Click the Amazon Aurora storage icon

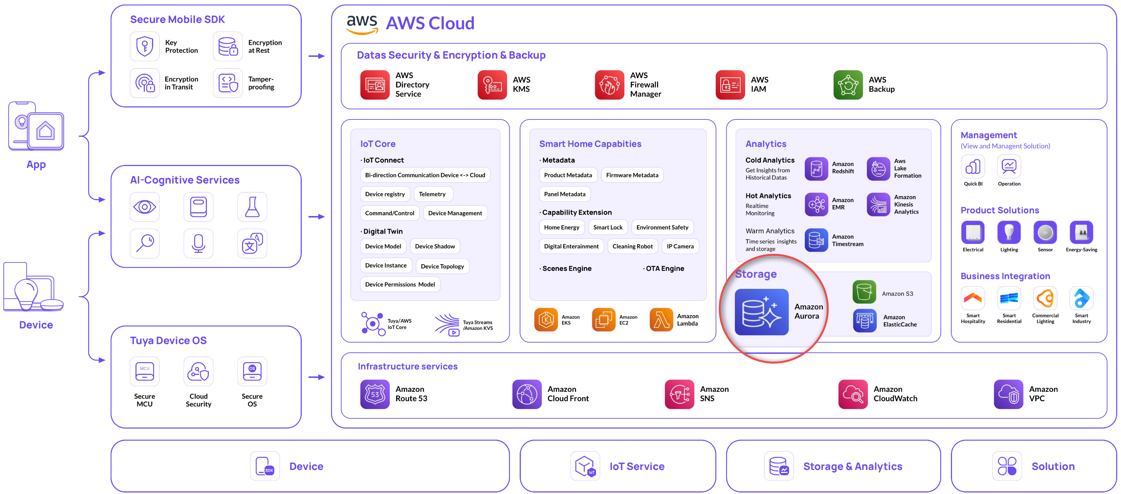point(761,311)
